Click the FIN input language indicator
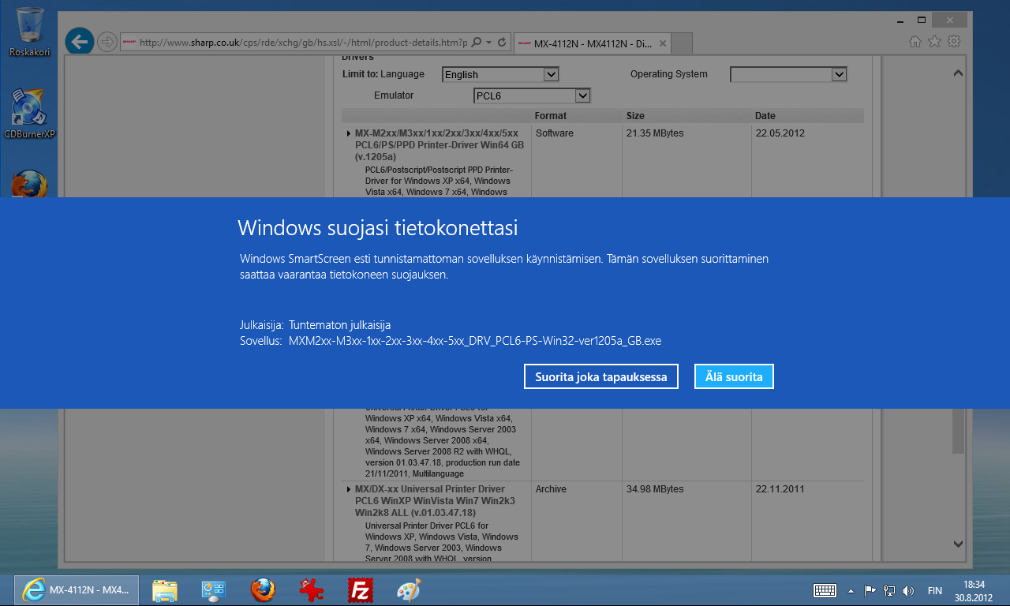This screenshot has height=606, width=1010. (x=934, y=590)
